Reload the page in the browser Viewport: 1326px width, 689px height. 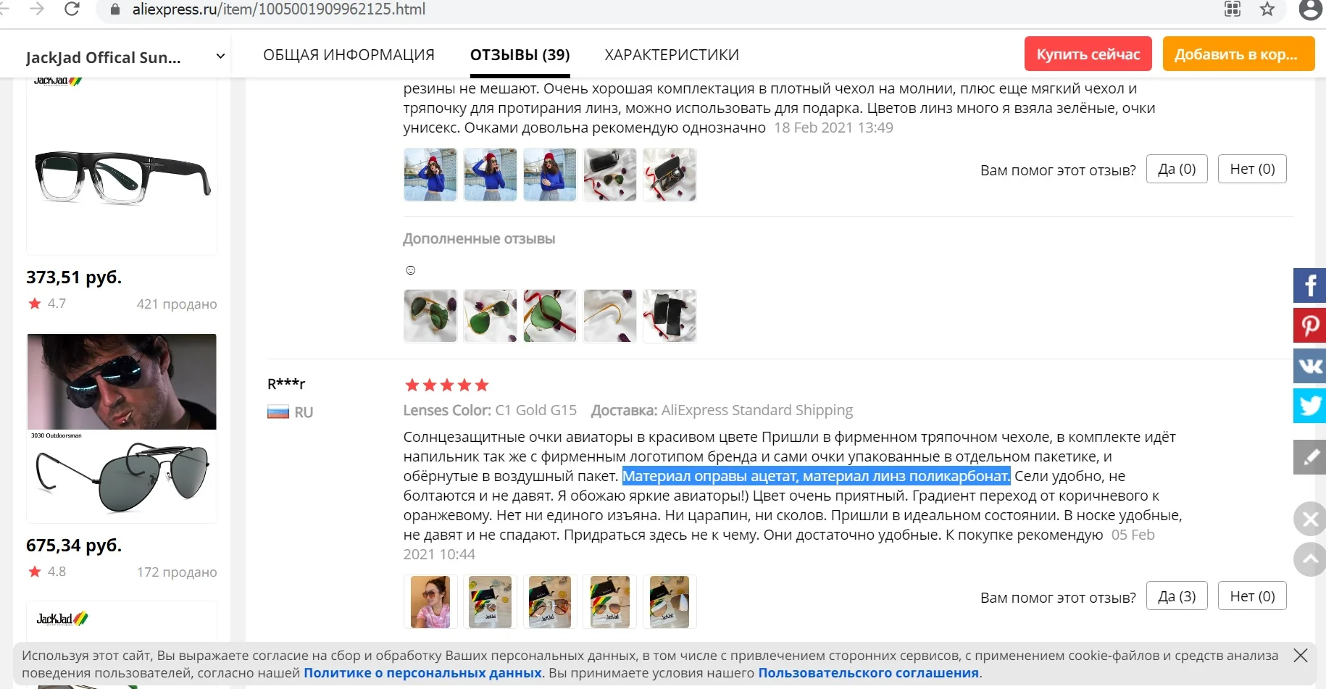point(72,9)
